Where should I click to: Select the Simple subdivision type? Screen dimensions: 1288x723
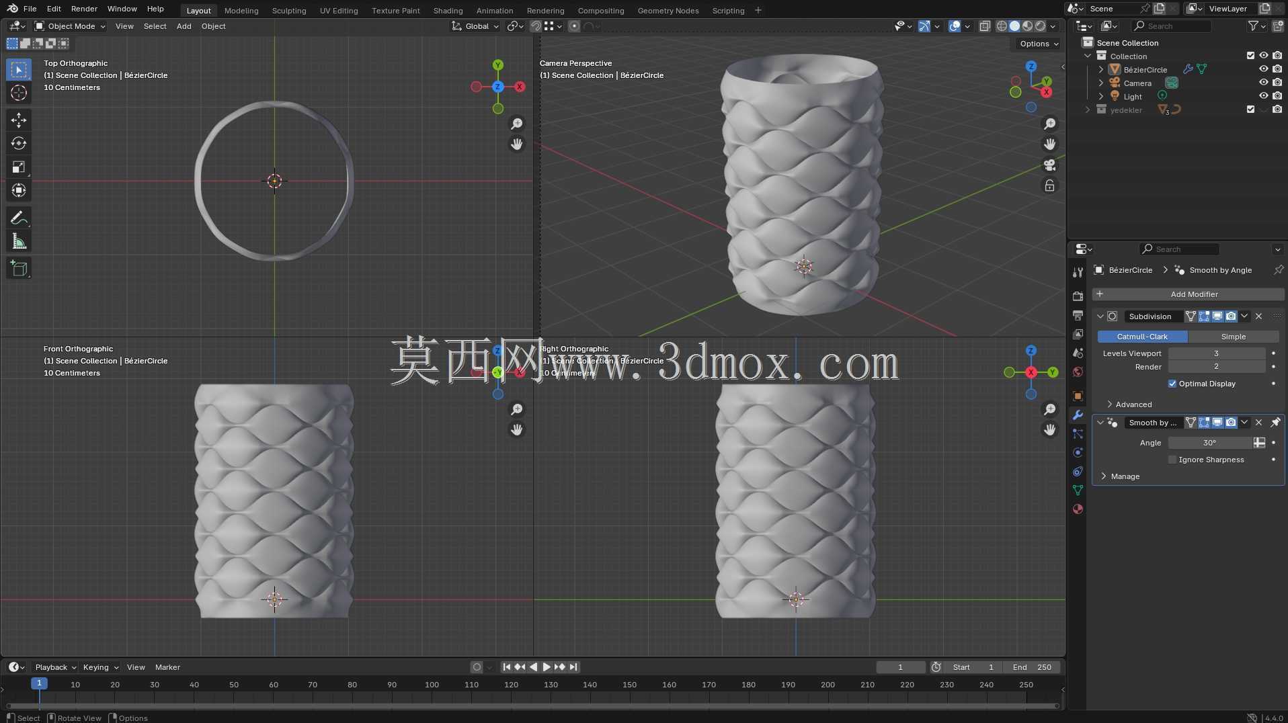click(1233, 337)
